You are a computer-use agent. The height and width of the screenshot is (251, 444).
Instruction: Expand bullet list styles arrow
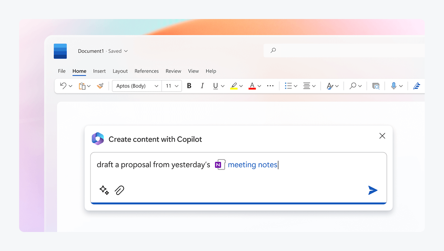click(x=296, y=86)
